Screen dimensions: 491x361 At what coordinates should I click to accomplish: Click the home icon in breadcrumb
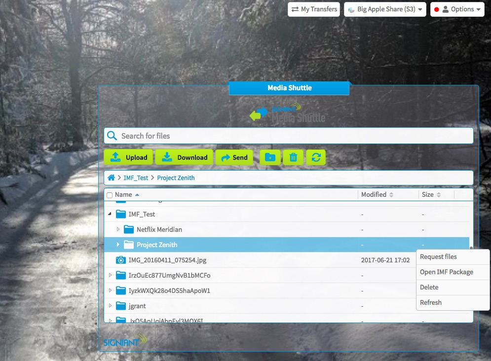pyautogui.click(x=112, y=178)
